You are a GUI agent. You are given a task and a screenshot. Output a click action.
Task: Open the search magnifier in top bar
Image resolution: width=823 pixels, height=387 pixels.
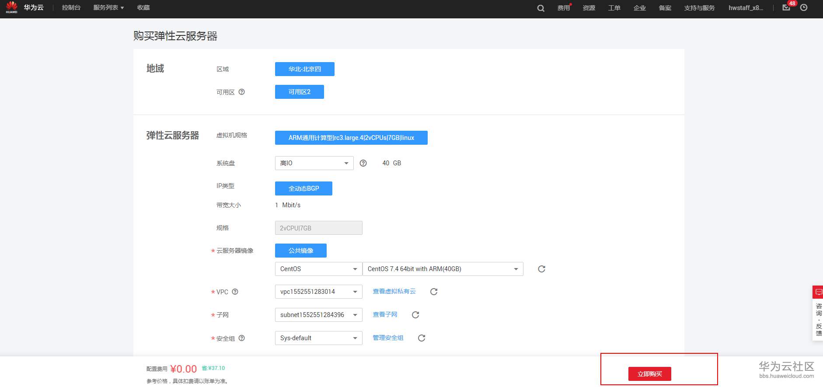[541, 8]
